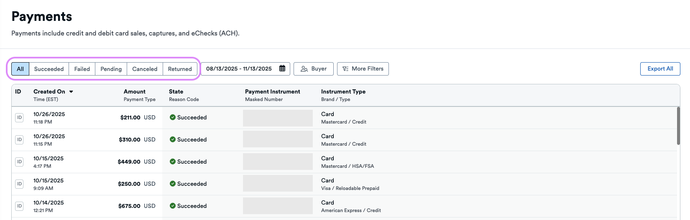Show Canceled payments tab
Image resolution: width=690 pixels, height=220 pixels.
coord(145,69)
